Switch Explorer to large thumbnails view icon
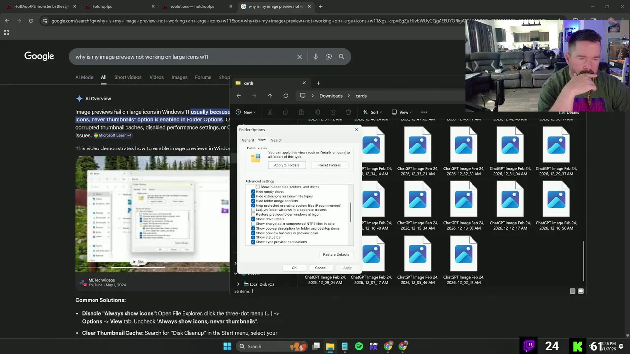This screenshot has height=354, width=630. [x=581, y=291]
